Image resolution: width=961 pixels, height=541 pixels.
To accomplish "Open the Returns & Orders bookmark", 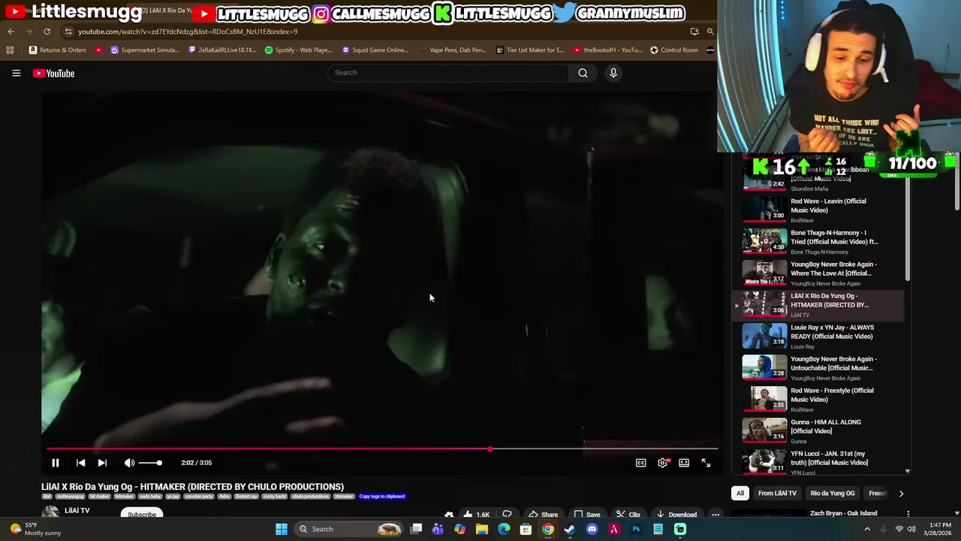I will (57, 50).
